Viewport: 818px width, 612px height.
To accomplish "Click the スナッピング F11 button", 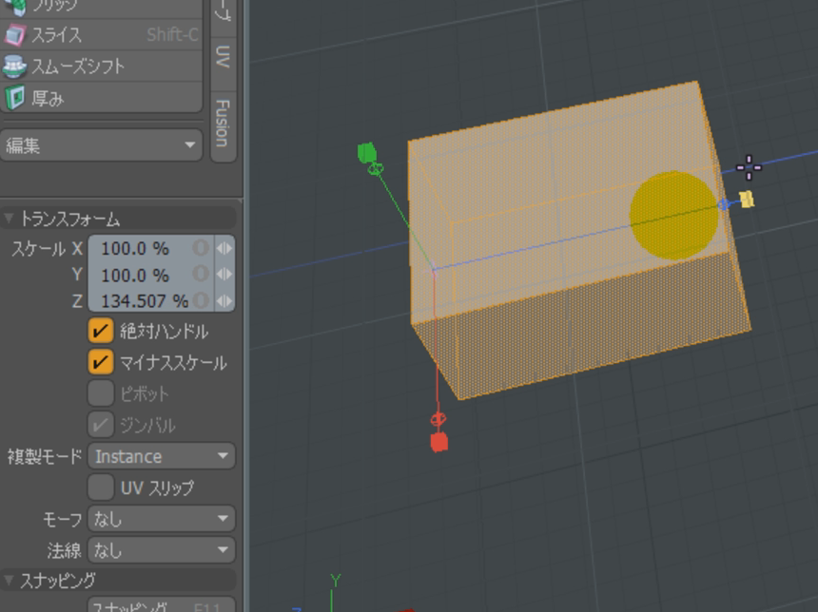I will (x=162, y=605).
